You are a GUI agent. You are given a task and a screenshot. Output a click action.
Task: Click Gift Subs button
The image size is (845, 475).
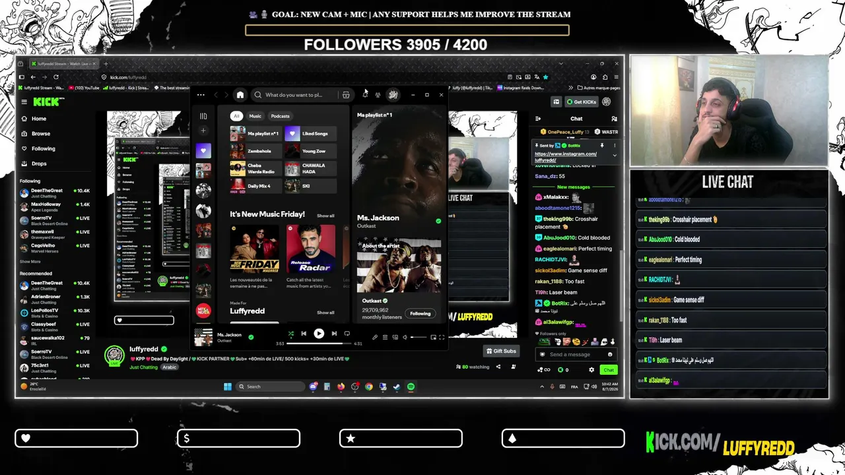click(501, 351)
